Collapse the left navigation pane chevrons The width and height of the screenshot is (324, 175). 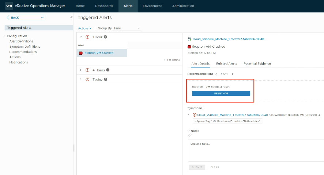tap(71, 17)
